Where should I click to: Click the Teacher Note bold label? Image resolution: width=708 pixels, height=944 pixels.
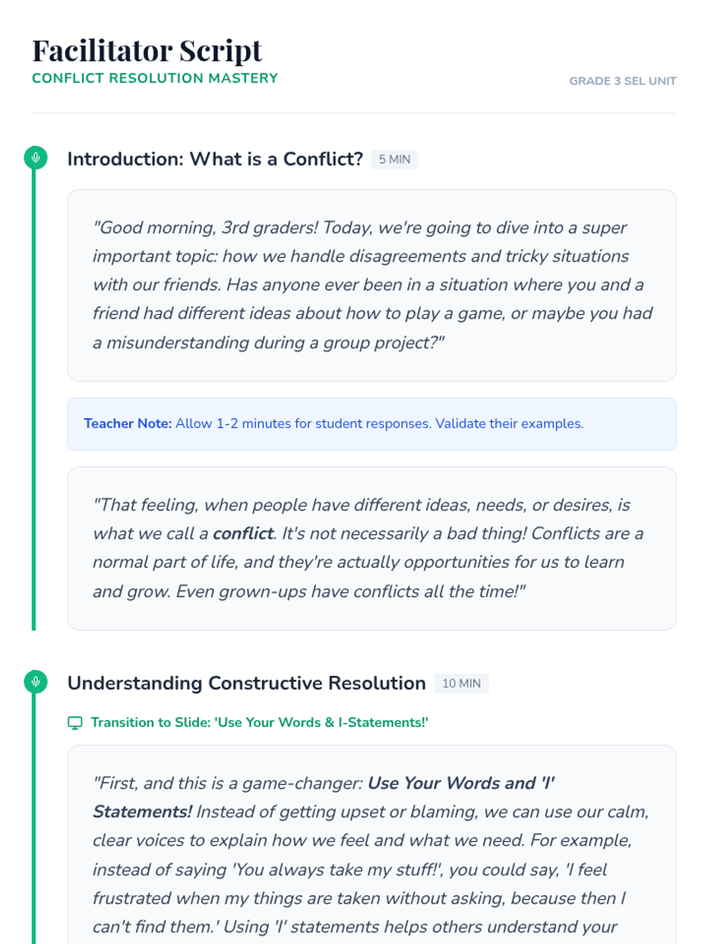[127, 424]
